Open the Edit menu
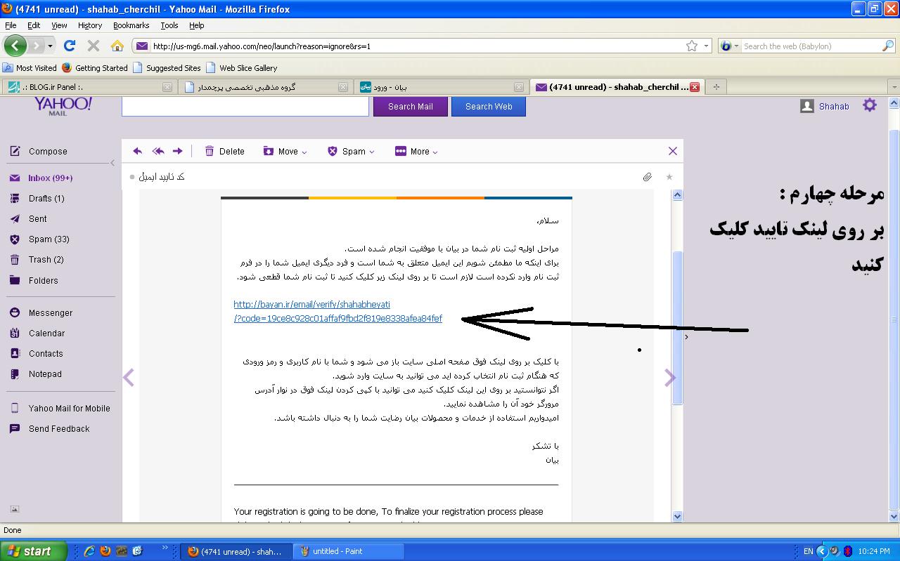Image resolution: width=900 pixels, height=561 pixels. click(x=34, y=25)
